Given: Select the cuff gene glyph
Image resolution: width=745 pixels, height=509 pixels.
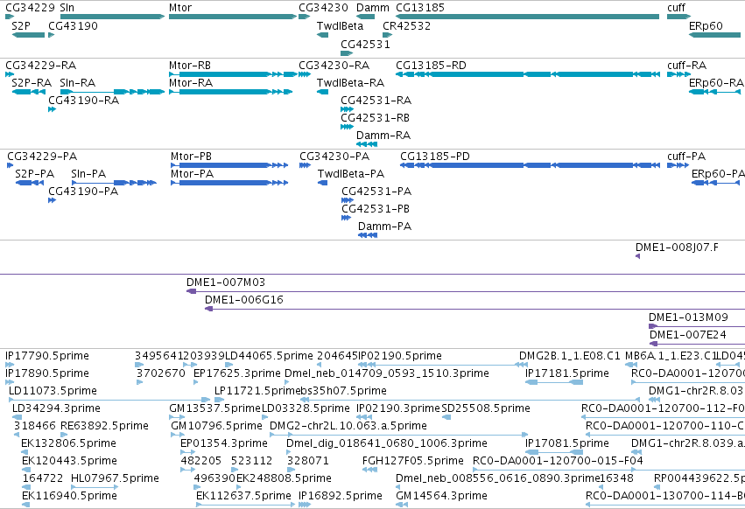Looking at the screenshot, I should (x=678, y=17).
